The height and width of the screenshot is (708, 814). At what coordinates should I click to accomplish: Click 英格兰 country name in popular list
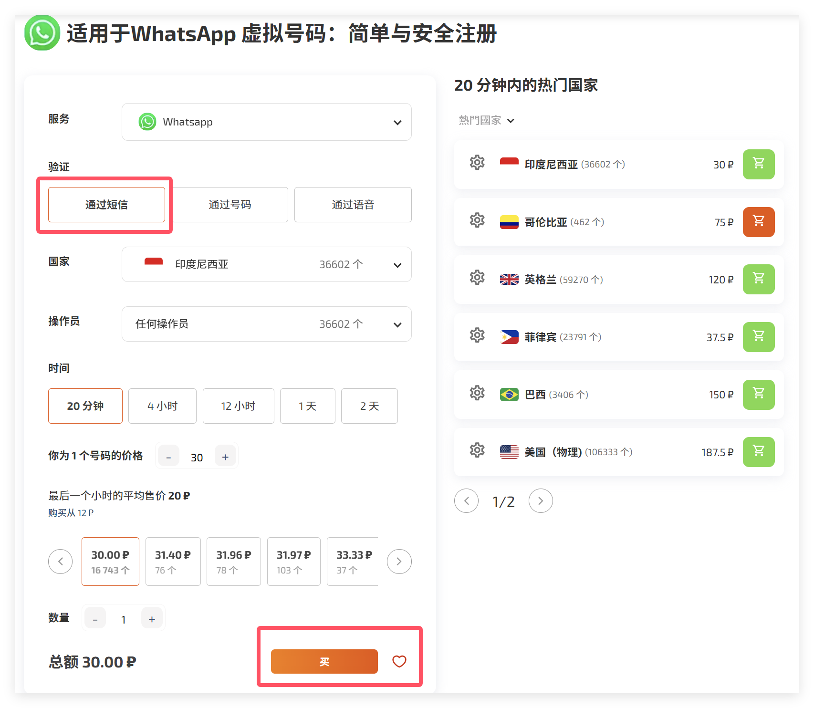pyautogui.click(x=541, y=280)
